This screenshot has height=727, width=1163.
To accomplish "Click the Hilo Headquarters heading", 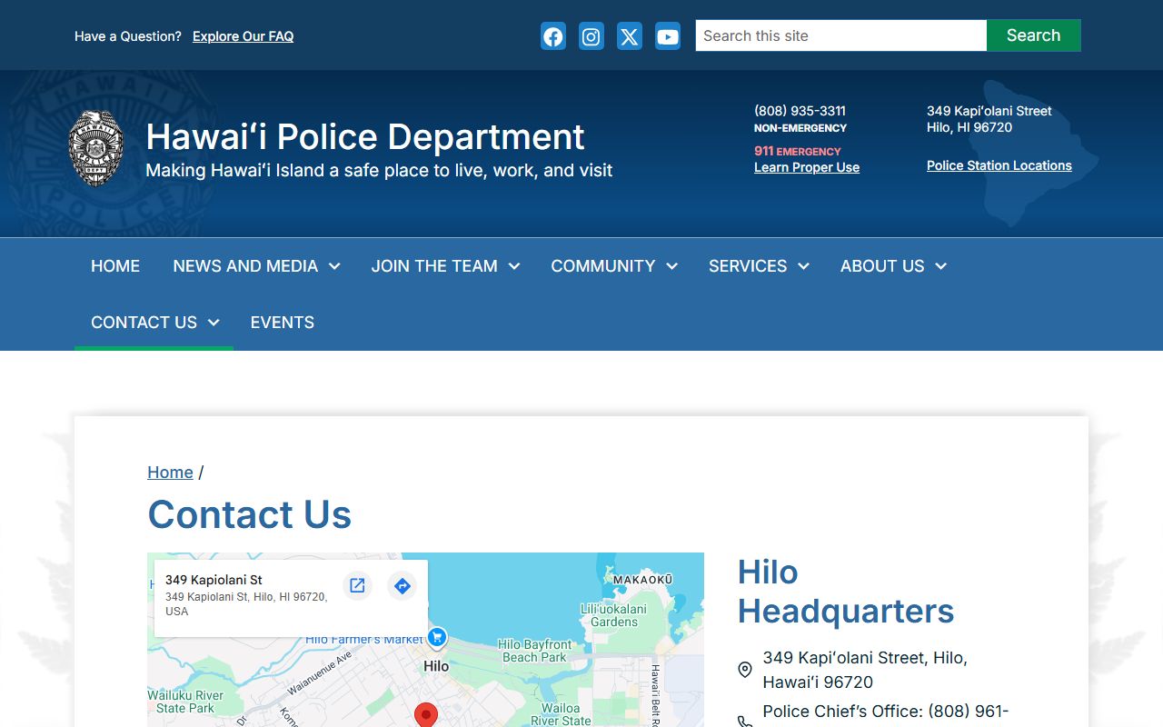I will click(846, 592).
